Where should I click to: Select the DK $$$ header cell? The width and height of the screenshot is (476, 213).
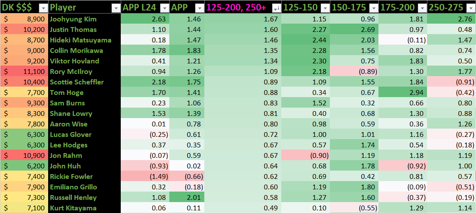coord(24,7)
